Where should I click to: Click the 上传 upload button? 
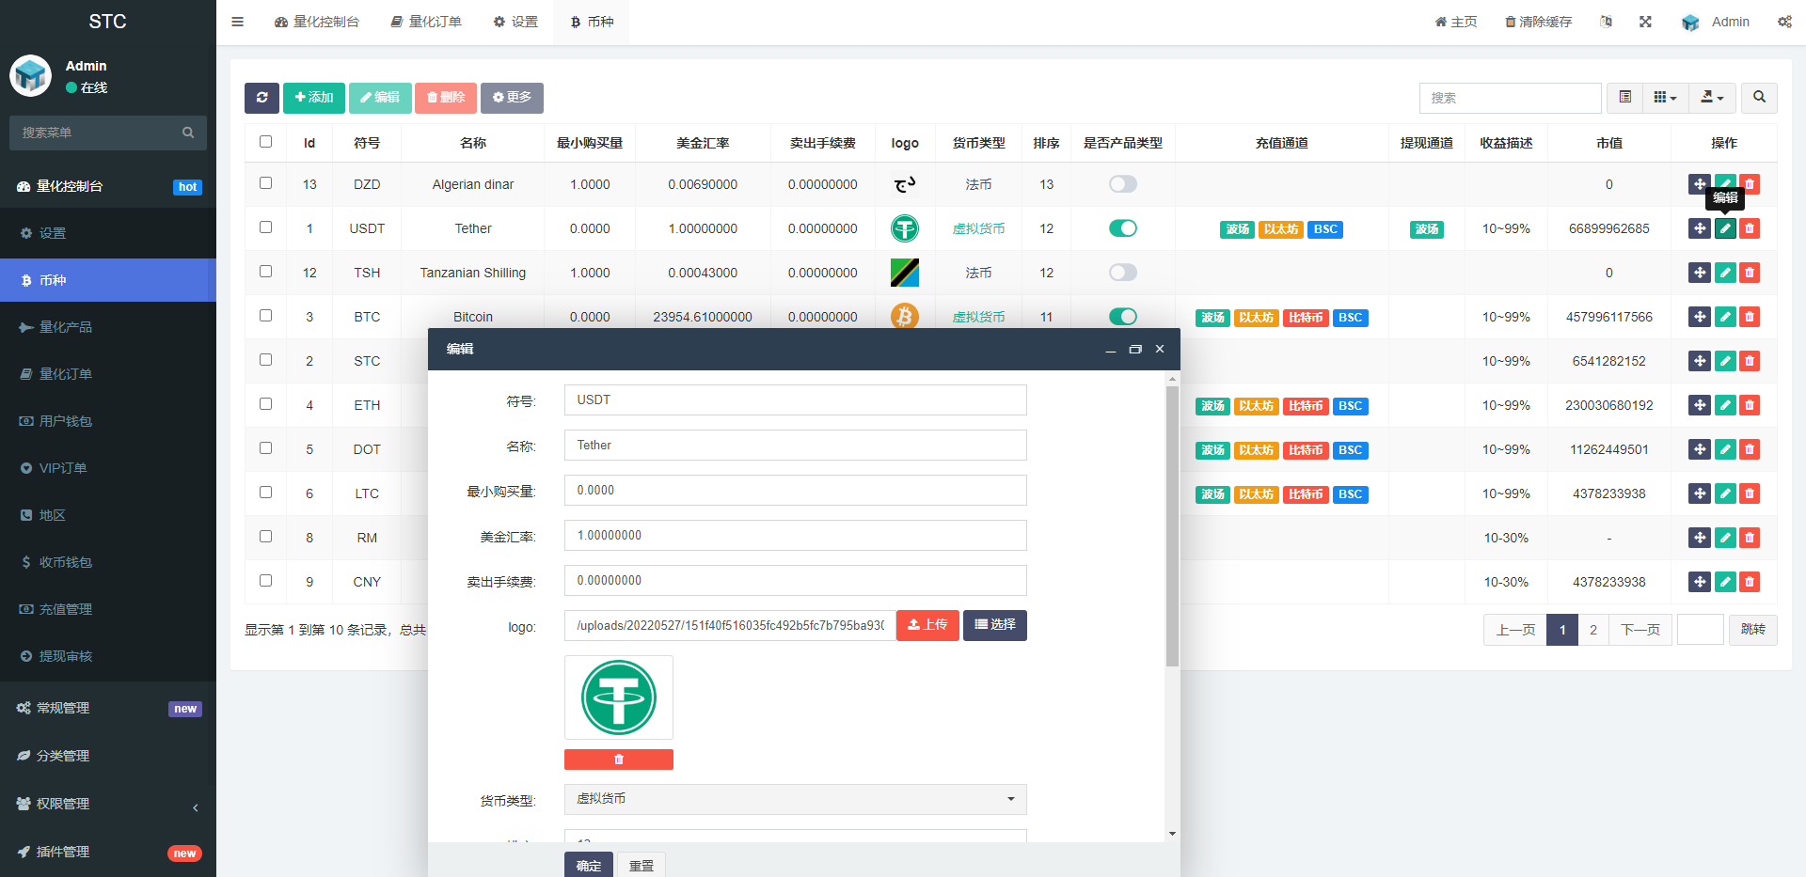click(x=927, y=625)
